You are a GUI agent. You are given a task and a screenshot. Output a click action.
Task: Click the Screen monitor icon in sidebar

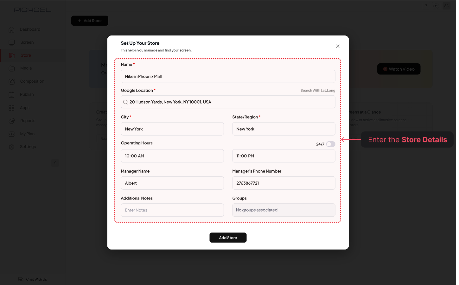click(12, 42)
